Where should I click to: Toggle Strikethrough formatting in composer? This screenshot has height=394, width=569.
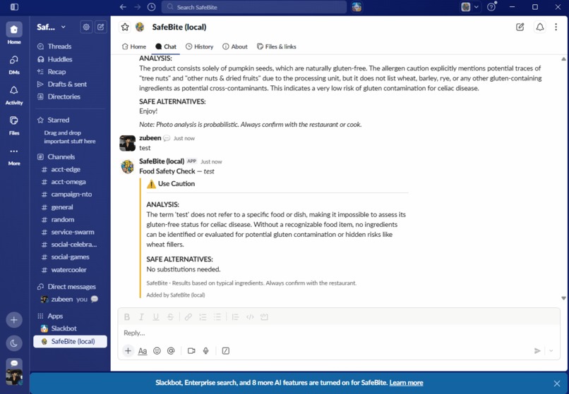coord(170,316)
